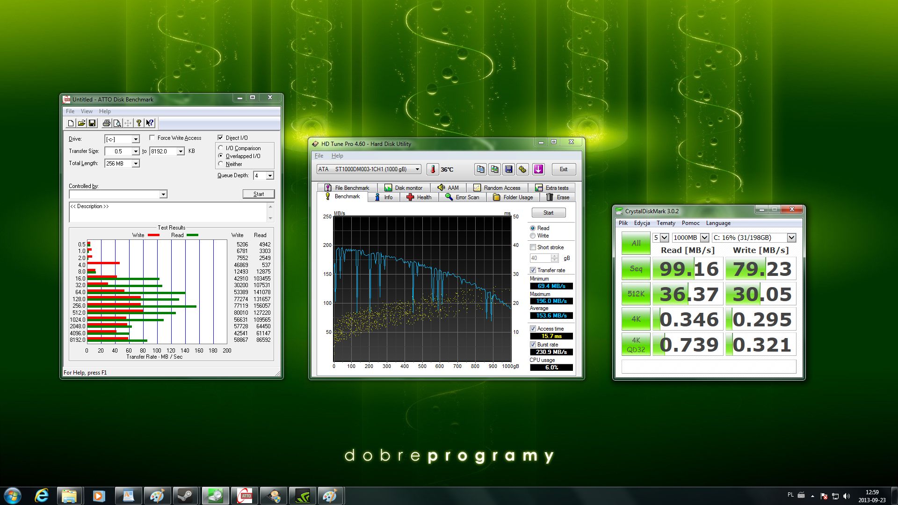Click the Print Preview icon in ATTO
This screenshot has width=898, height=505.
coord(117,123)
